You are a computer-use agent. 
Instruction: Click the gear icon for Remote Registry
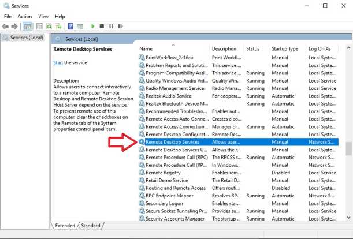point(142,173)
